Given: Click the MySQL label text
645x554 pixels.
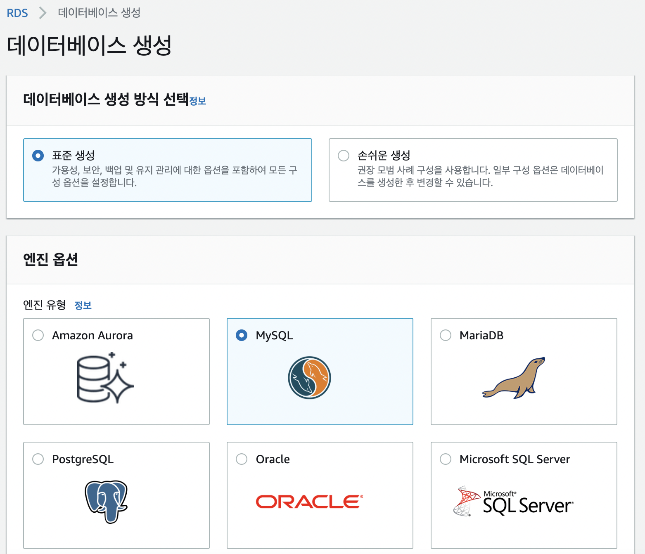Looking at the screenshot, I should tap(275, 335).
